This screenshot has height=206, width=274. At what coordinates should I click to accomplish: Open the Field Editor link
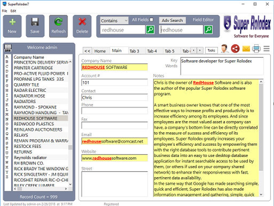click(x=203, y=20)
